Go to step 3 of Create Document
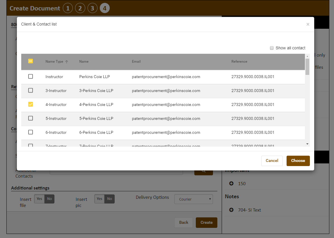The height and width of the screenshot is (238, 334). [x=93, y=8]
